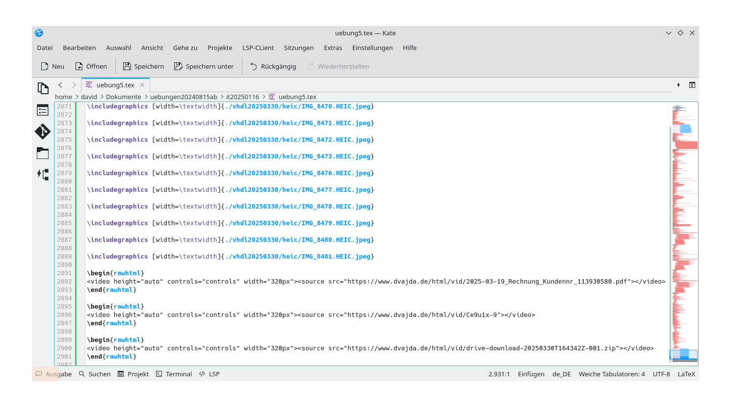
Task: Change encoding via the UTF-8 selector
Action: [x=661, y=374]
